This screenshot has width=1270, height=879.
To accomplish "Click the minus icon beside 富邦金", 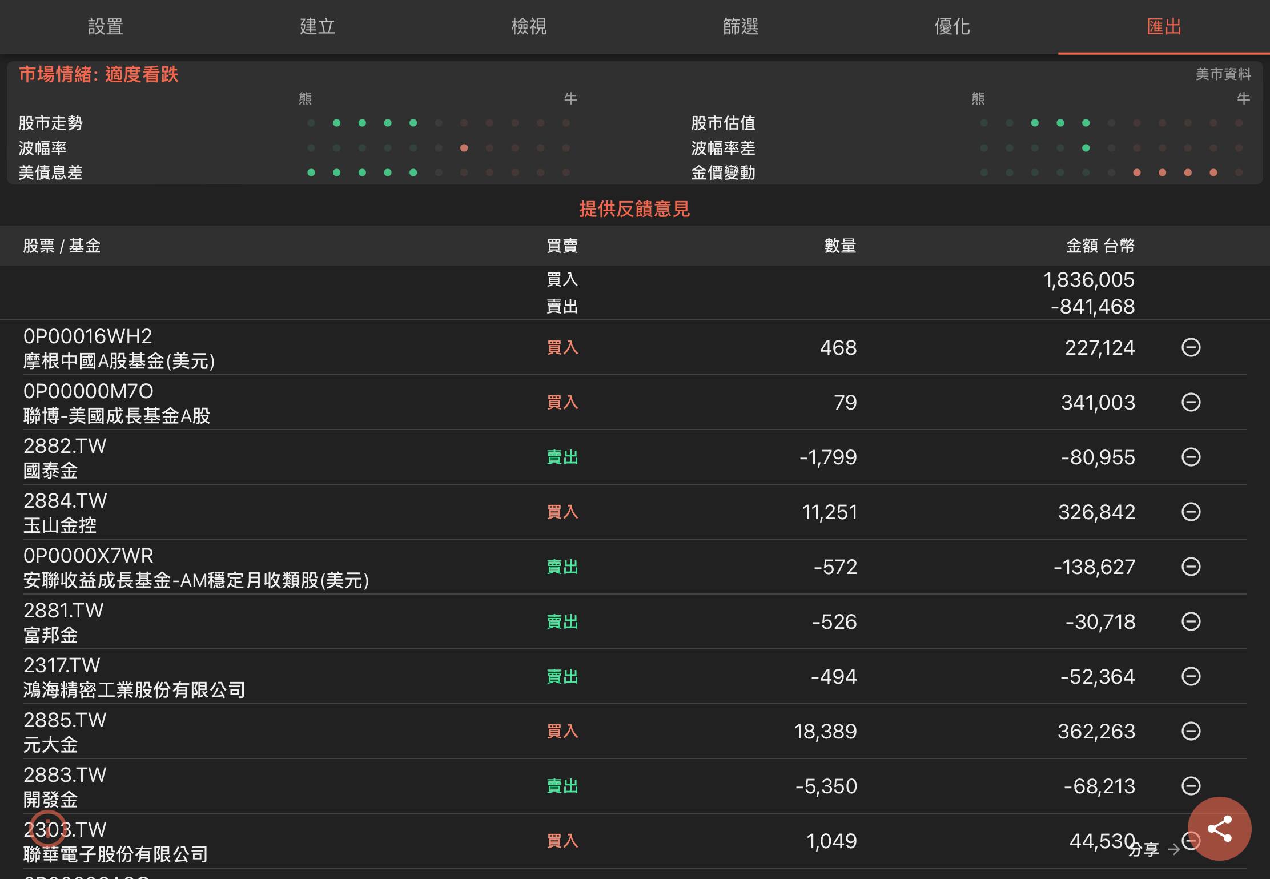I will [1191, 621].
